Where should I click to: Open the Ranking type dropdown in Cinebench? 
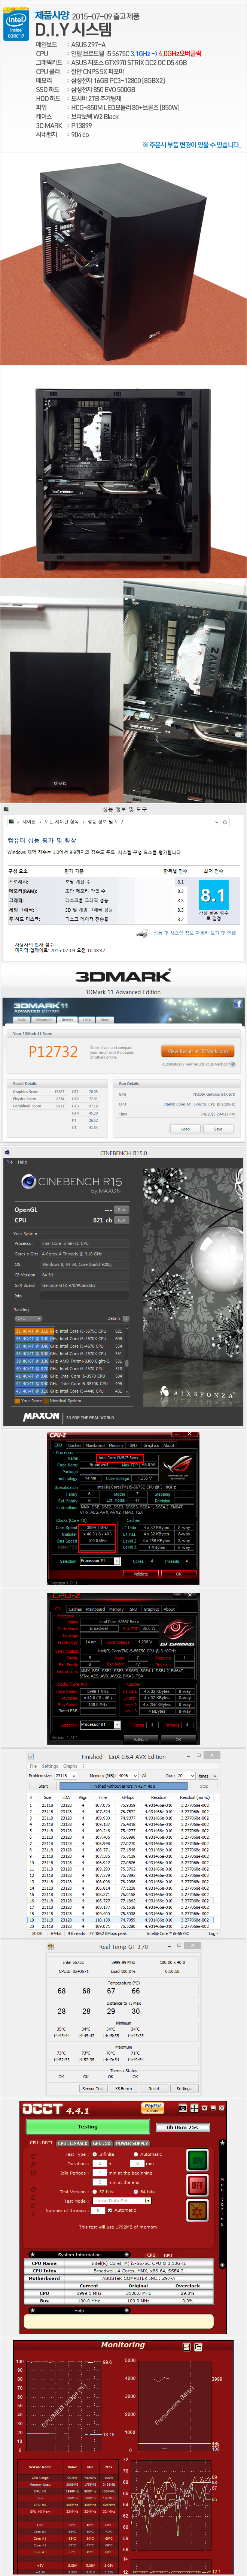[28, 1318]
